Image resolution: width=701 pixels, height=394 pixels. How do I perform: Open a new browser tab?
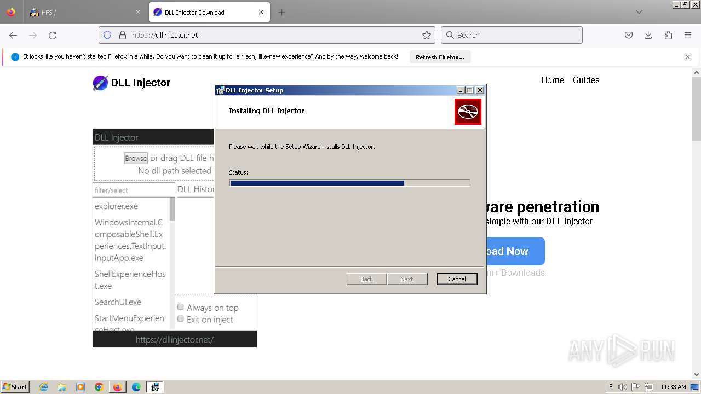point(281,12)
